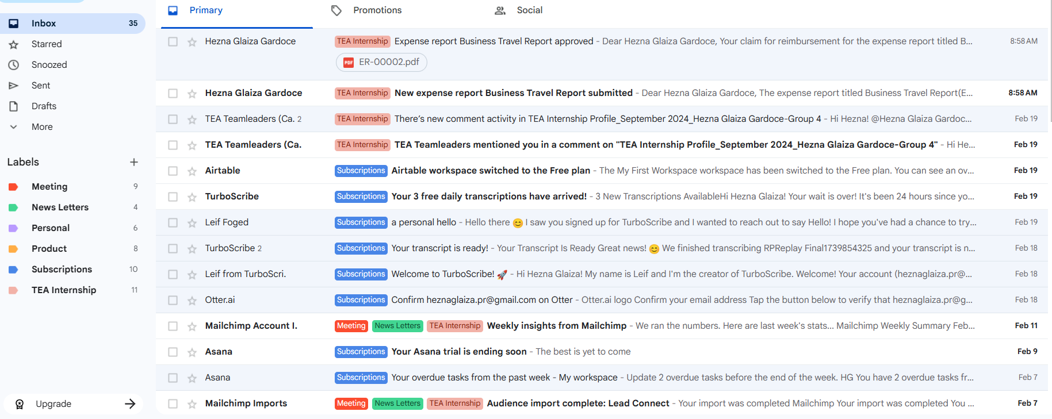This screenshot has height=419, width=1052.
Task: Click the Inbox tray icon
Action: 14,24
